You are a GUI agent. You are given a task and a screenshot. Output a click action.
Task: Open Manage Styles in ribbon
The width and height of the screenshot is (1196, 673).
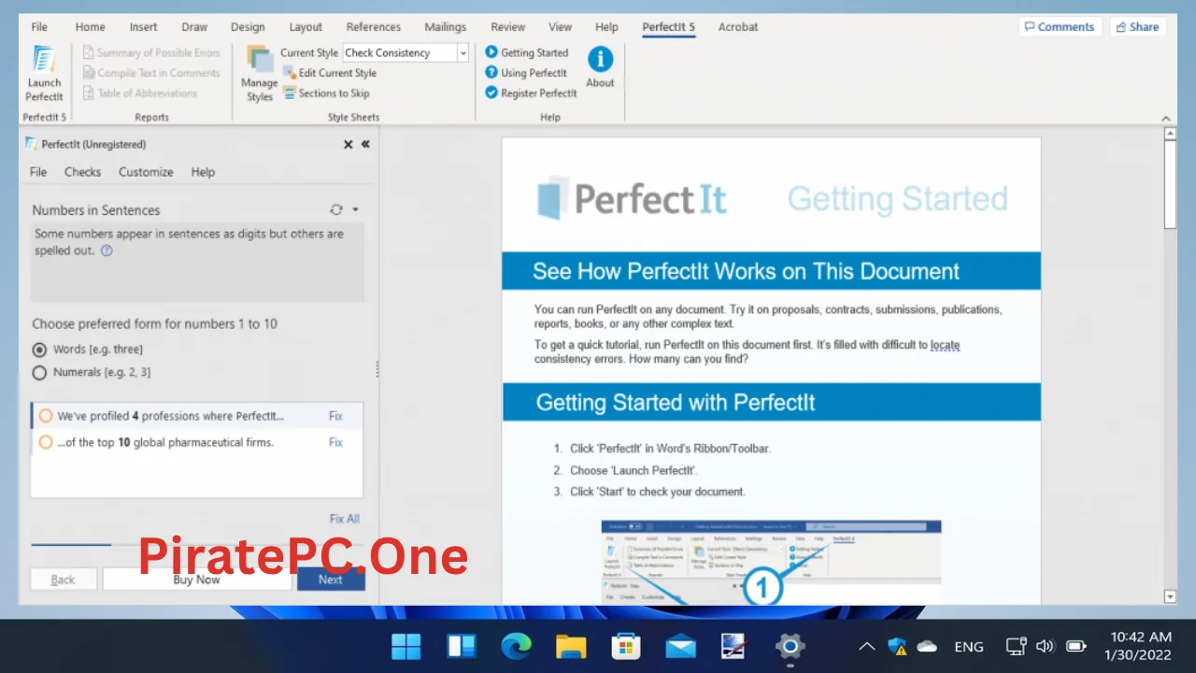pos(260,74)
